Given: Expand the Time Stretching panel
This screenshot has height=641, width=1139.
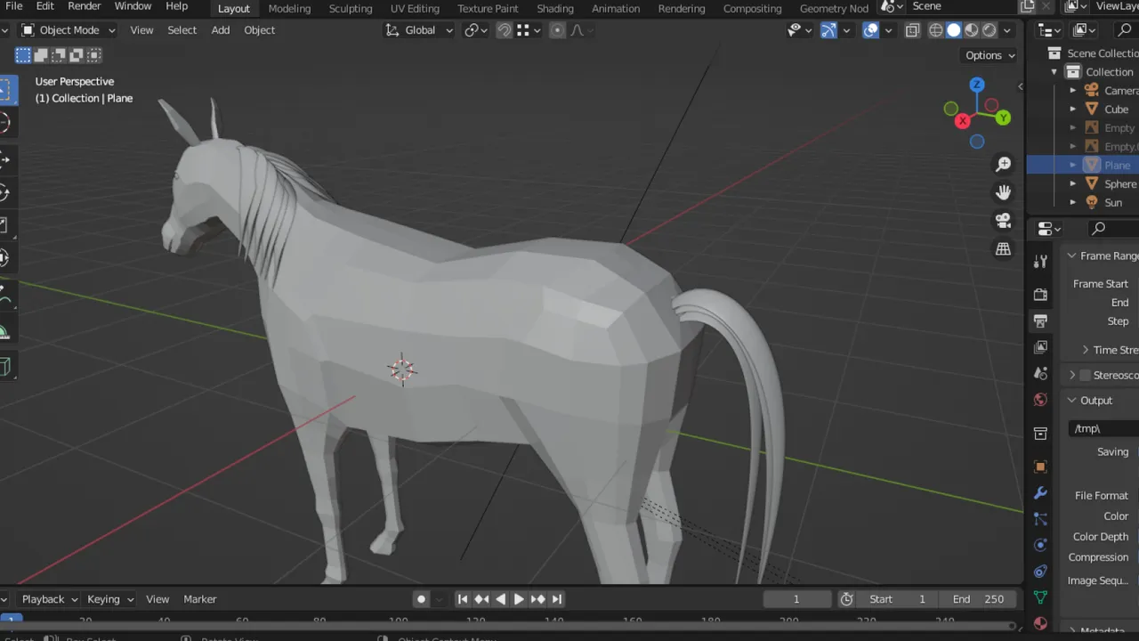Looking at the screenshot, I should point(1086,350).
